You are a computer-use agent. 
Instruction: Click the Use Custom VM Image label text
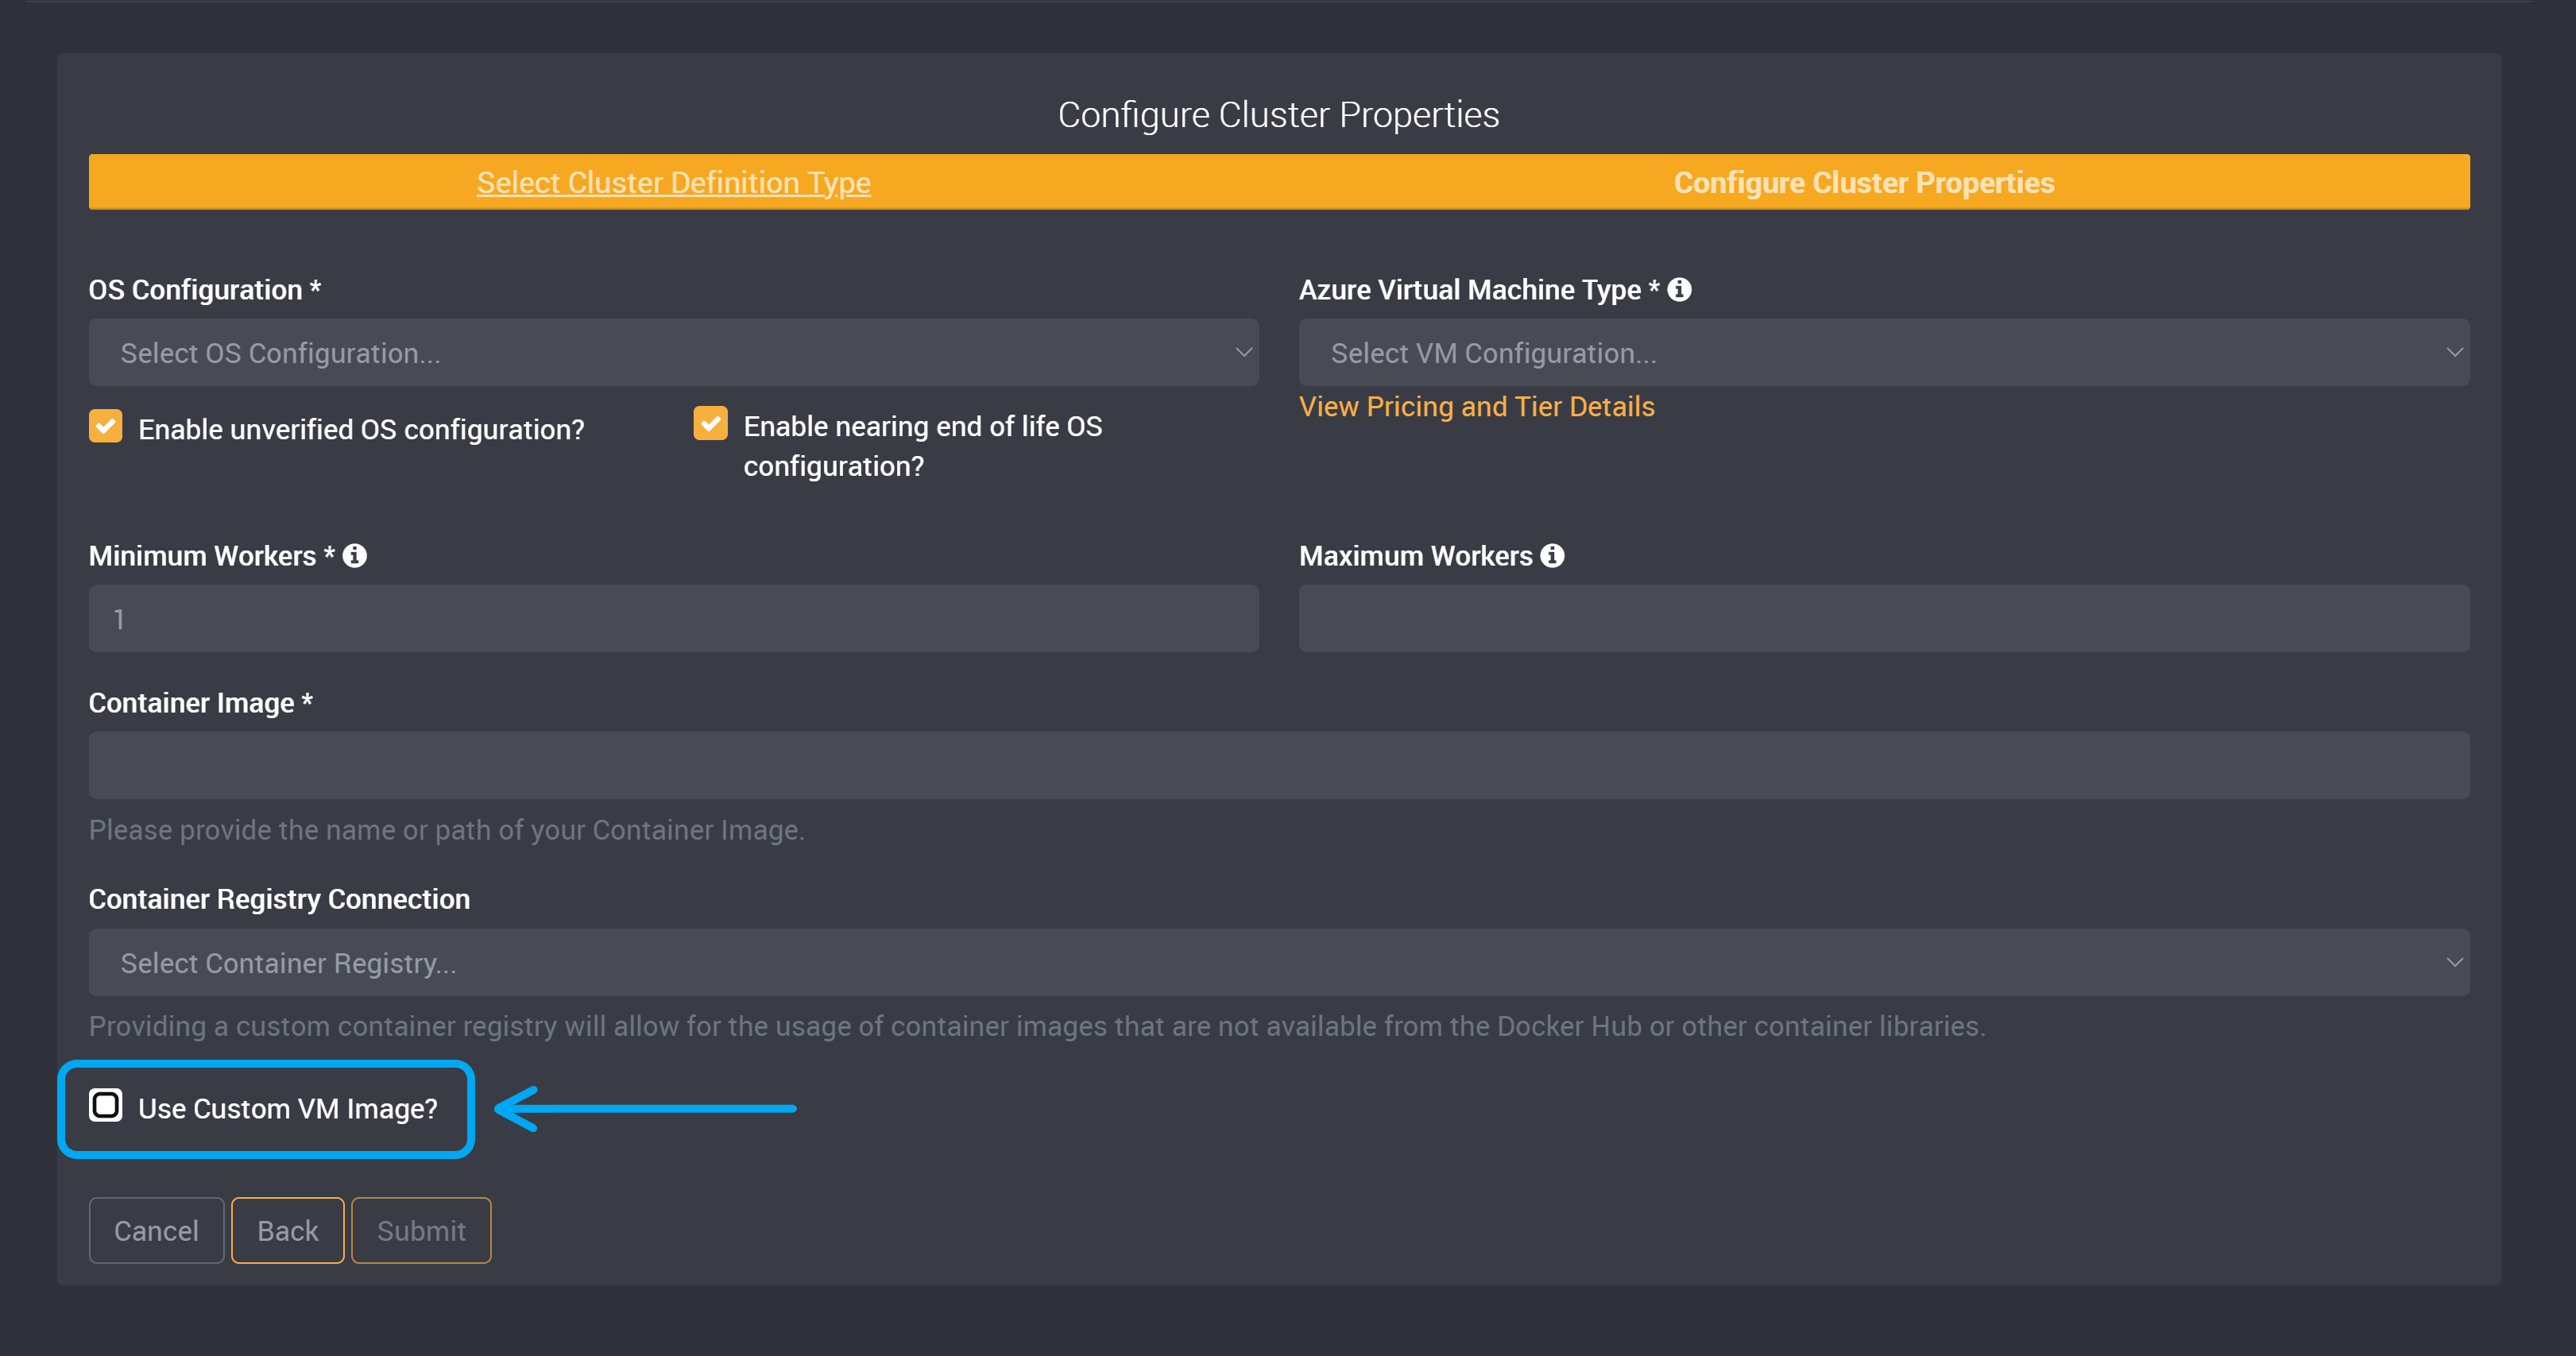[x=288, y=1109]
